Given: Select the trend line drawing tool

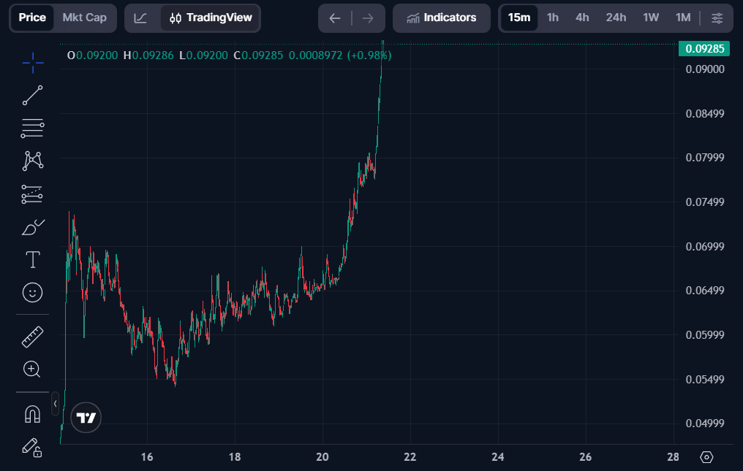Looking at the screenshot, I should (x=33, y=95).
